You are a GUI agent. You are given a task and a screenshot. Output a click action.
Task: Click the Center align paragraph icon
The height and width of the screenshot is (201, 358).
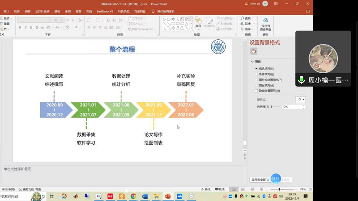coord(94,27)
